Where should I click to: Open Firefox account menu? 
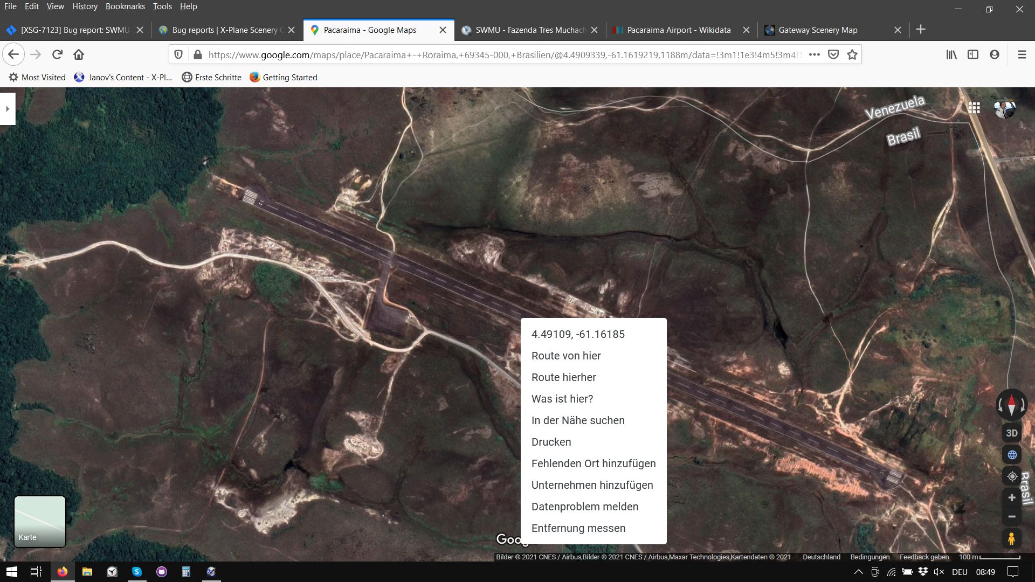click(x=995, y=54)
